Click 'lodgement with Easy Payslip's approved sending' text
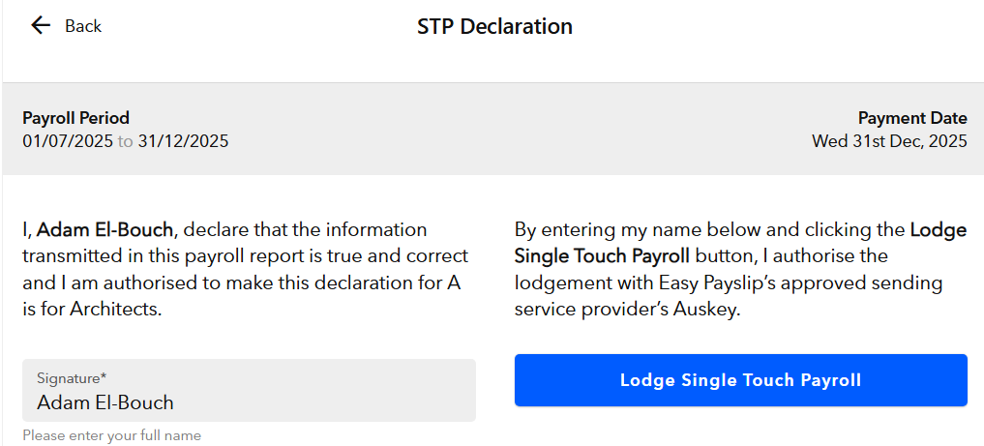The width and height of the screenshot is (984, 446). click(729, 282)
